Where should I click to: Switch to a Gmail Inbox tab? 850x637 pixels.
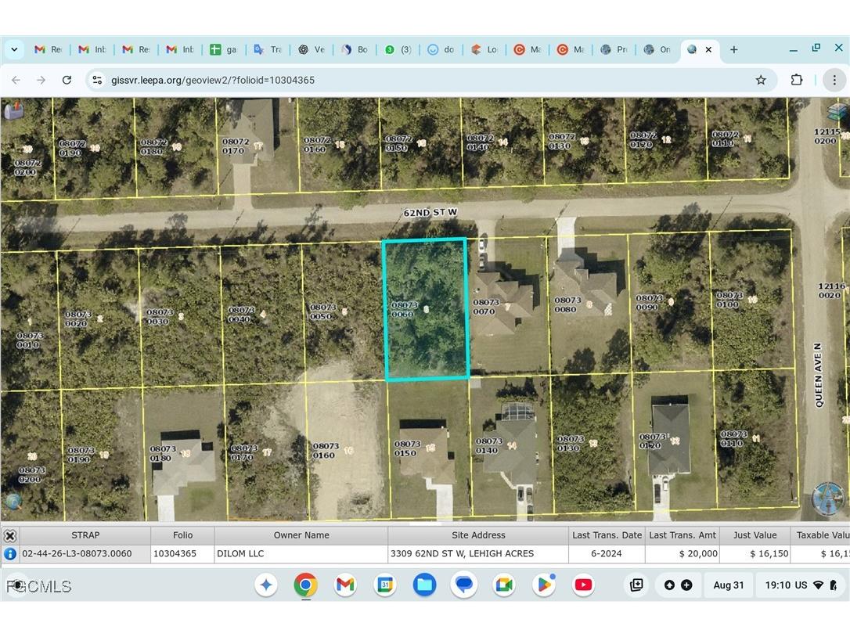[x=92, y=49]
